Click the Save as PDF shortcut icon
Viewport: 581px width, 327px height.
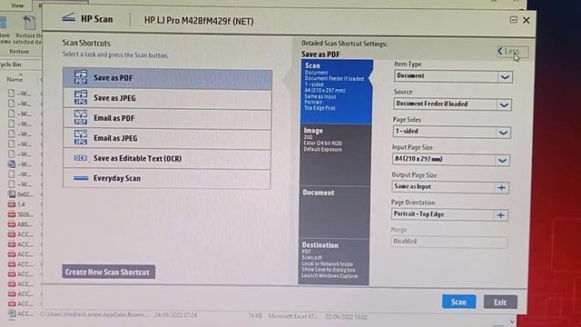point(81,77)
